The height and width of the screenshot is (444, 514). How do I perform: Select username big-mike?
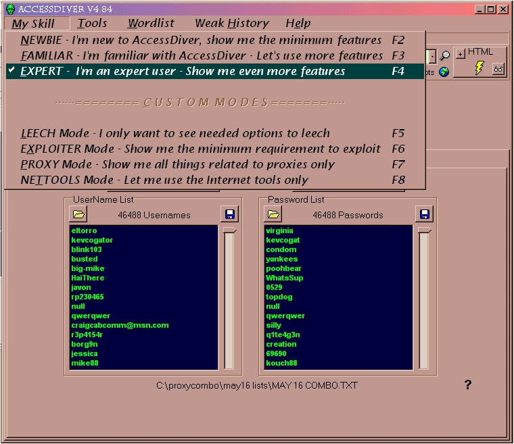click(x=87, y=269)
